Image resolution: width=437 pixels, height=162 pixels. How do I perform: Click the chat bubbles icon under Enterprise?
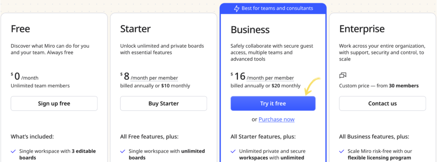click(343, 75)
